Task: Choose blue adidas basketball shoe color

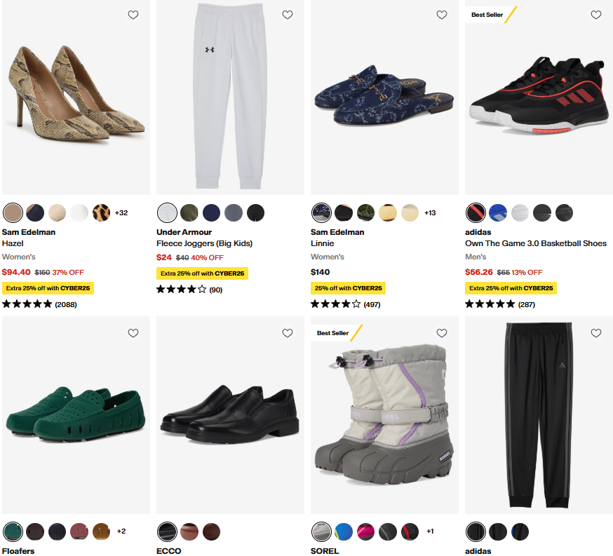Action: [498, 212]
